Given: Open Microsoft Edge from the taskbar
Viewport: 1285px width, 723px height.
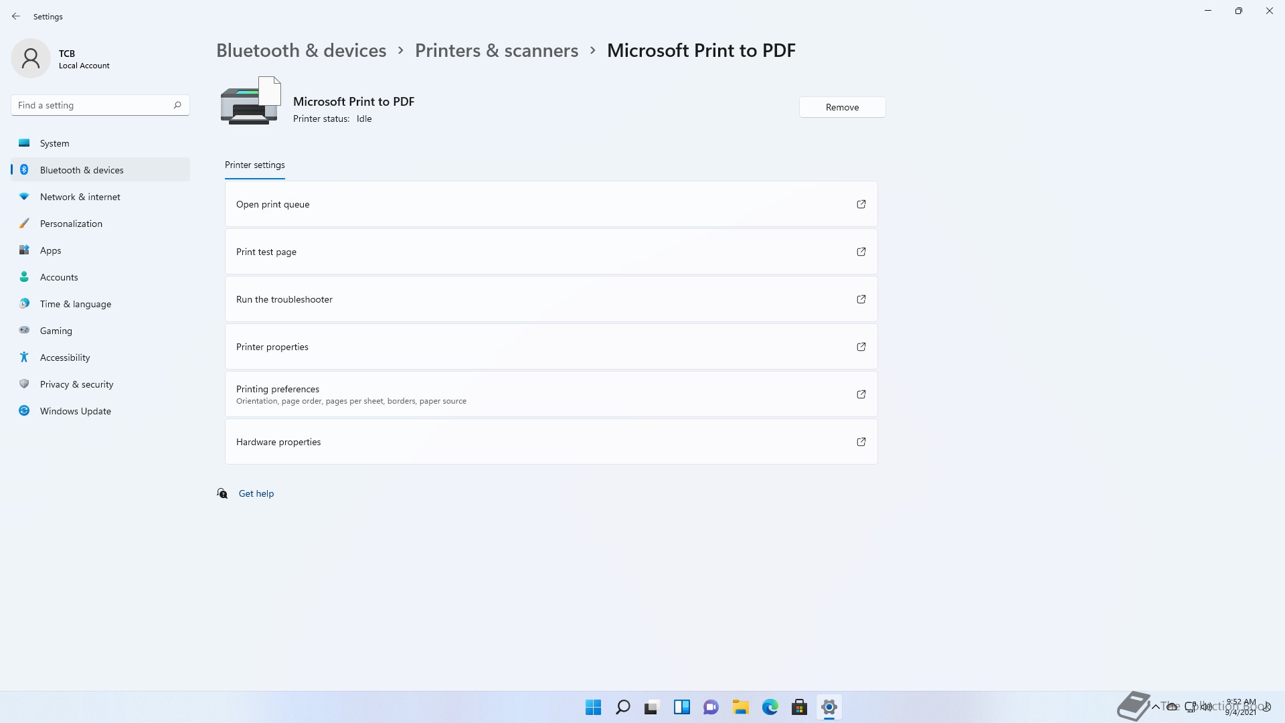Looking at the screenshot, I should point(770,707).
